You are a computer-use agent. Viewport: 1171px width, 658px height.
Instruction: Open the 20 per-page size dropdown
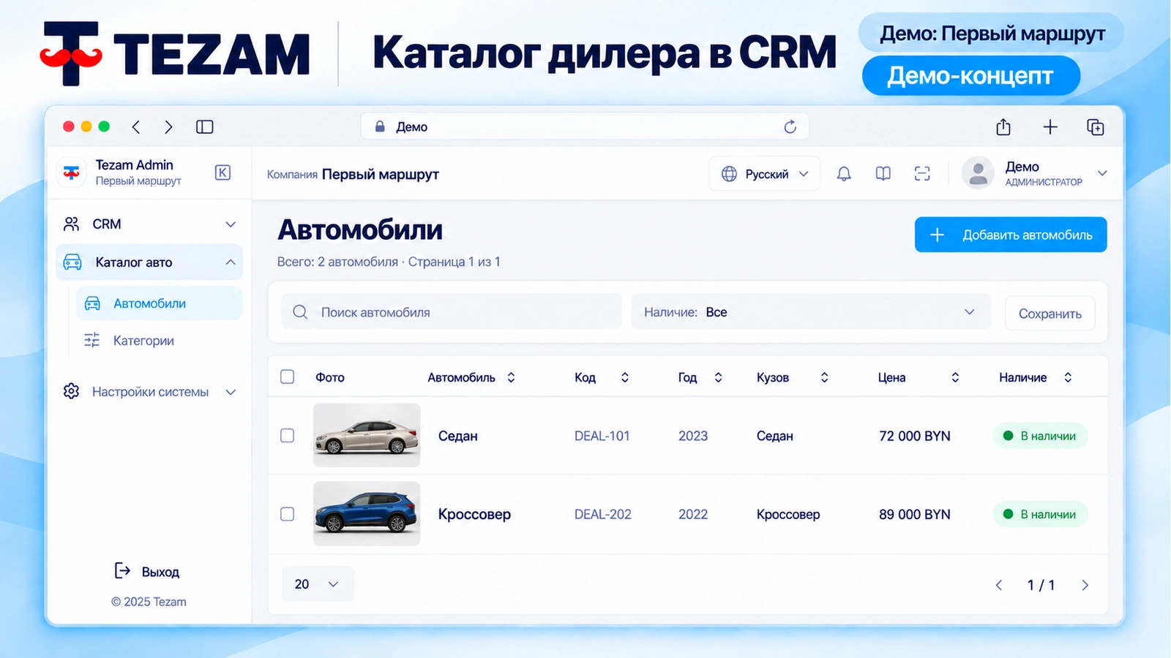pyautogui.click(x=318, y=584)
